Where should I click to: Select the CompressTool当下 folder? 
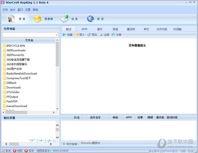pyautogui.click(x=18, y=78)
